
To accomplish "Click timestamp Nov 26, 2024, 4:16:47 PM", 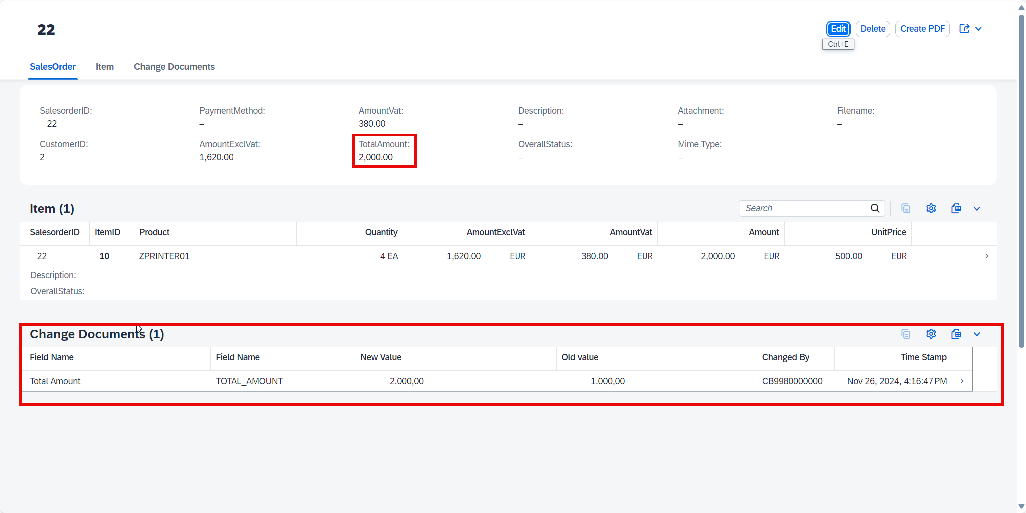I will tap(897, 381).
